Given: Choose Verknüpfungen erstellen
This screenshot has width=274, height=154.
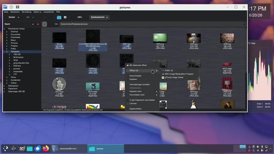Looking at the screenshot, I should pyautogui.click(x=140, y=85).
